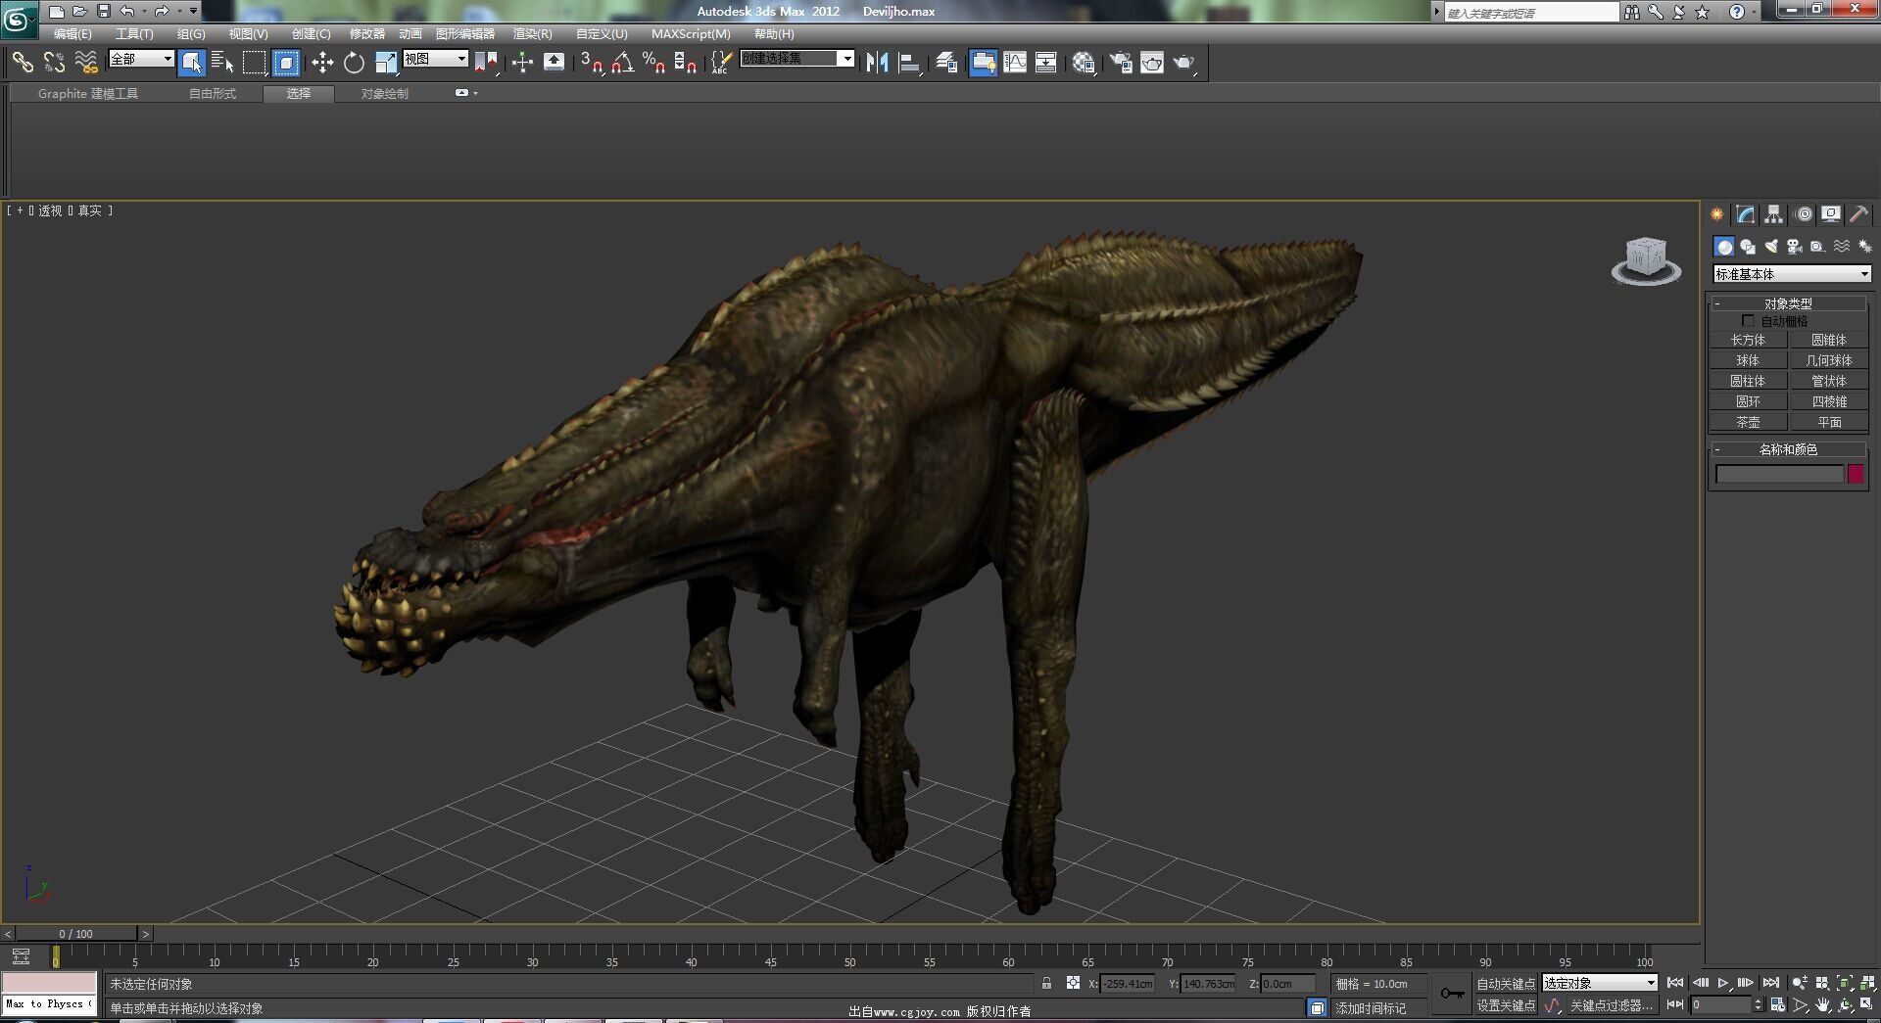Open 渲染(R) menu
1881x1023 pixels.
[x=533, y=33]
